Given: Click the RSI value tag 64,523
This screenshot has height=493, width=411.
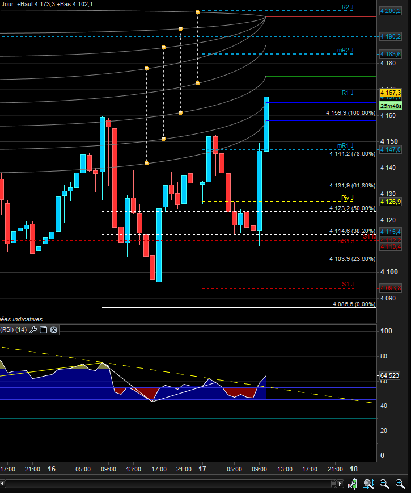Looking at the screenshot, I should point(389,375).
